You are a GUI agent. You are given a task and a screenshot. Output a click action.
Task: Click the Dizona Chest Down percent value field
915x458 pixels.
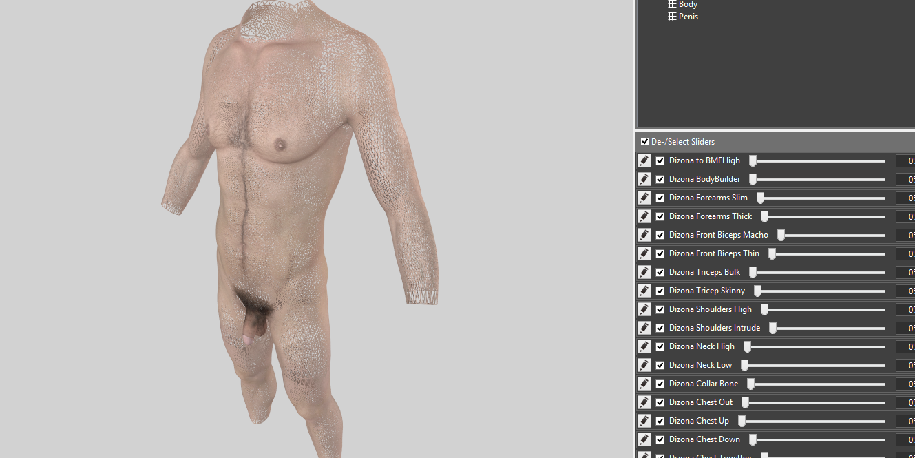click(905, 439)
